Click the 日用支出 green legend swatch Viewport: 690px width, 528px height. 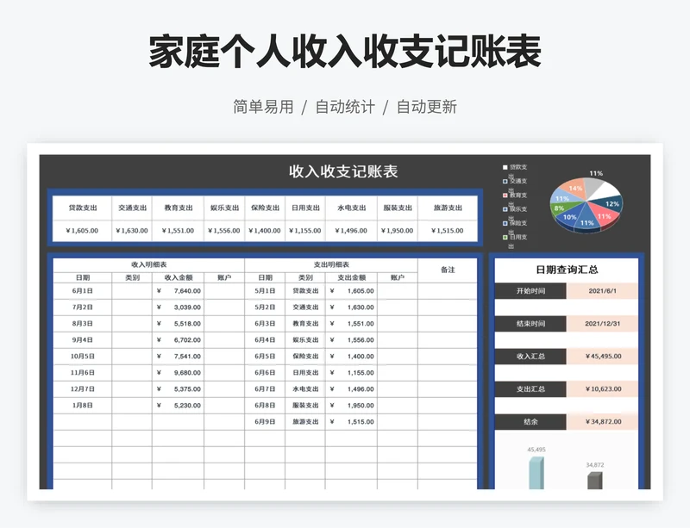(505, 237)
